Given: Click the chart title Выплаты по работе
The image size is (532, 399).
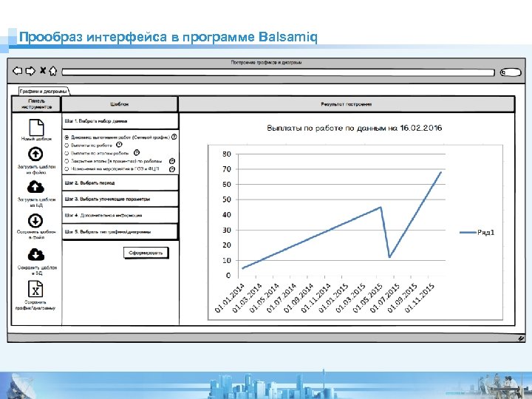Looking at the screenshot, I should (x=354, y=128).
